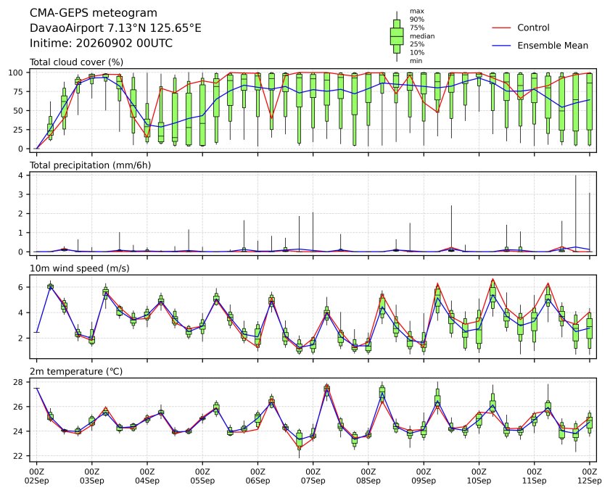Image resolution: width=610 pixels, height=493 pixels.
Task: Click the Initime 20260902 00UTC text
Action: (x=101, y=43)
